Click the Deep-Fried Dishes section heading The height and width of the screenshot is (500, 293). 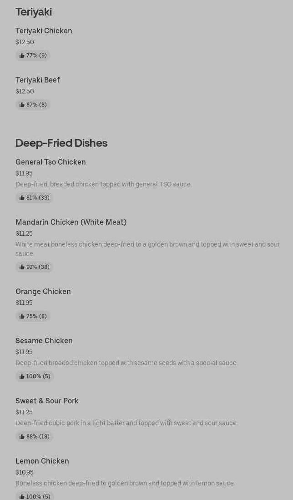click(61, 143)
